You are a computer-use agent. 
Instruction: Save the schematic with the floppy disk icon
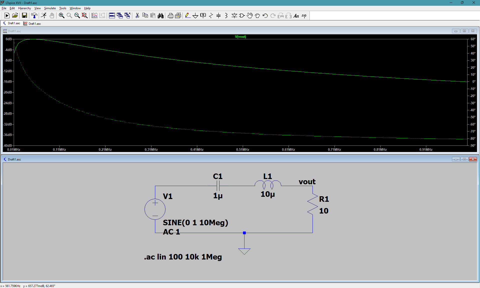click(24, 15)
